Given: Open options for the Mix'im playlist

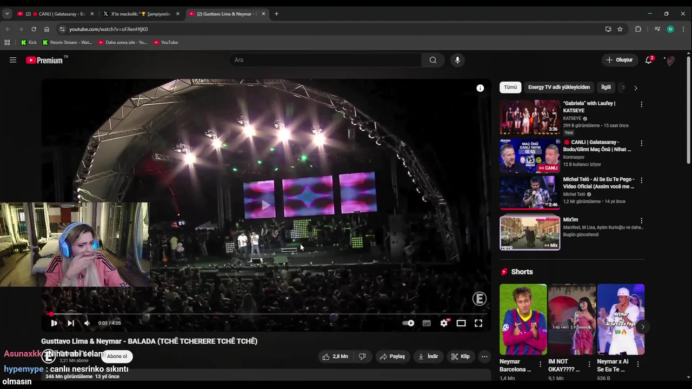Looking at the screenshot, I should click(x=642, y=220).
